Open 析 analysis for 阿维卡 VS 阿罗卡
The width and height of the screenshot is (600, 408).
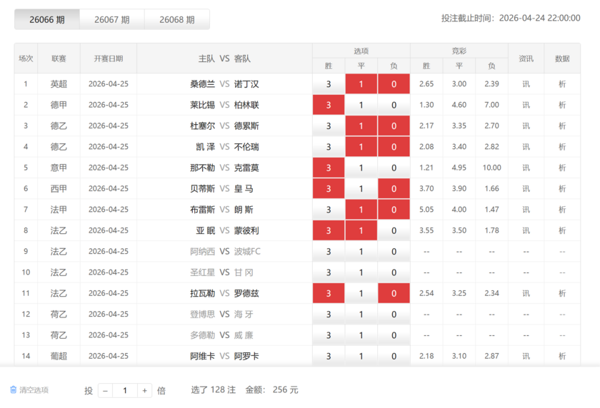point(562,356)
